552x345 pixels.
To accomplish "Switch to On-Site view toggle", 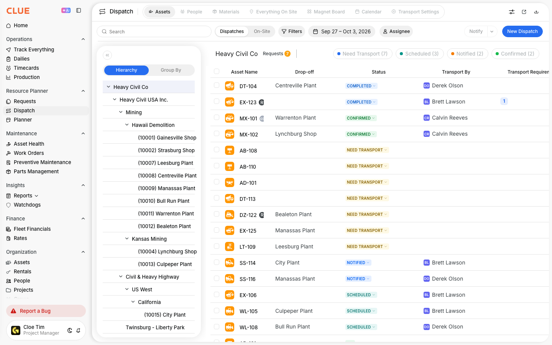I will (262, 31).
